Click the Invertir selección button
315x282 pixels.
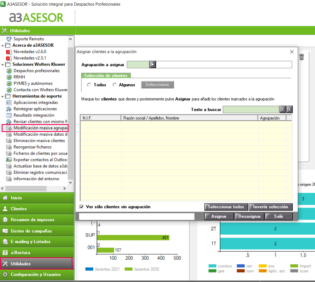[x=271, y=207]
